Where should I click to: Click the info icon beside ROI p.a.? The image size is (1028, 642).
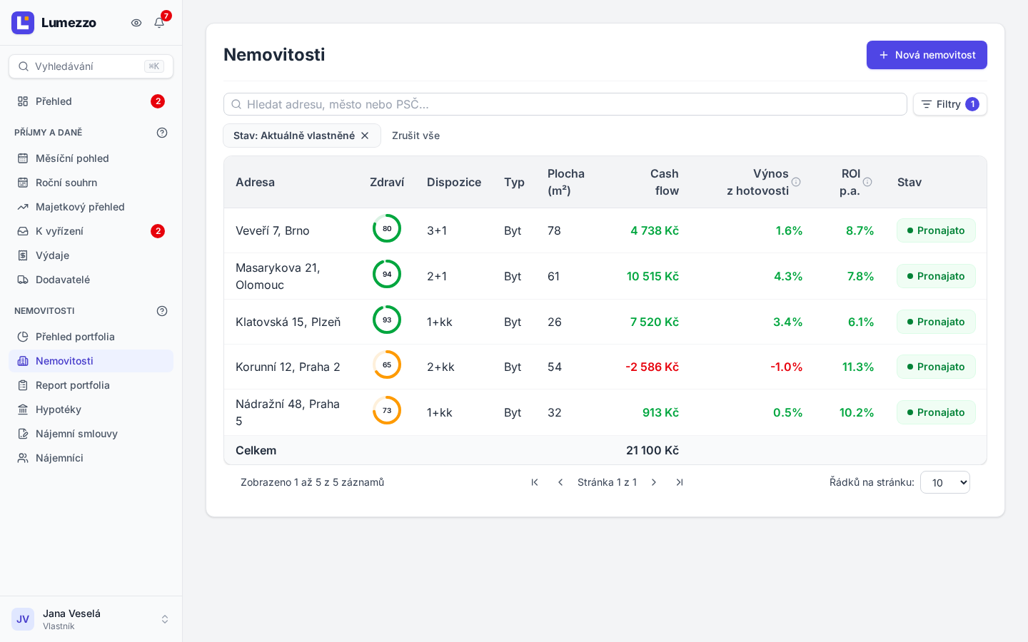pos(867,182)
